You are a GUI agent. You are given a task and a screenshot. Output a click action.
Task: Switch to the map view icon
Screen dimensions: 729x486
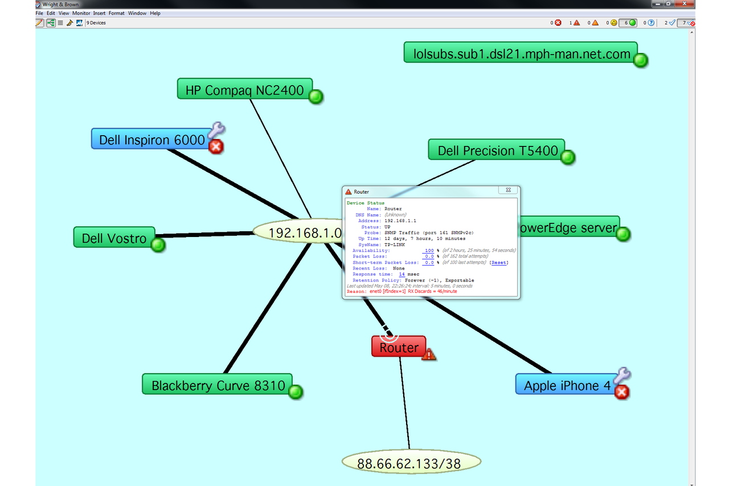coord(51,23)
